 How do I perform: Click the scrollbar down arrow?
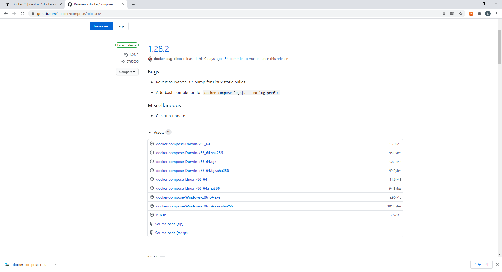tap(500, 255)
